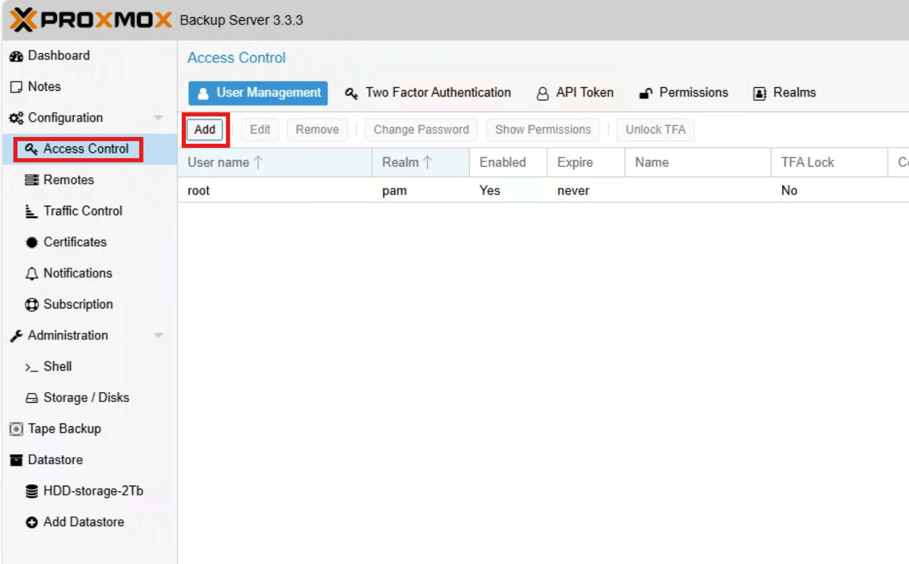Image resolution: width=909 pixels, height=564 pixels.
Task: Click the never expire cell
Action: tap(573, 191)
